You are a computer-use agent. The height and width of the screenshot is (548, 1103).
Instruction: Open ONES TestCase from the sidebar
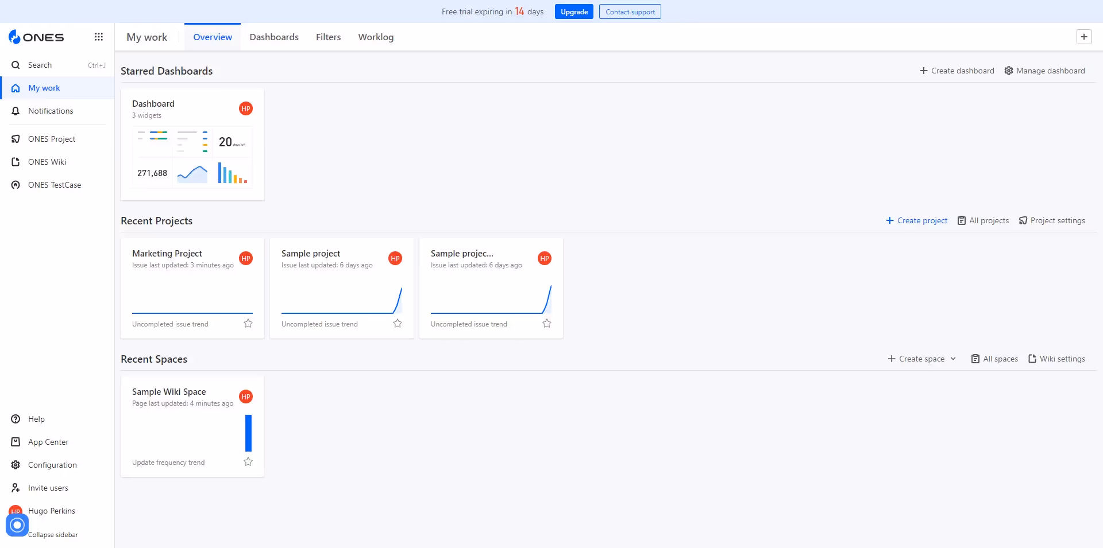click(x=57, y=185)
